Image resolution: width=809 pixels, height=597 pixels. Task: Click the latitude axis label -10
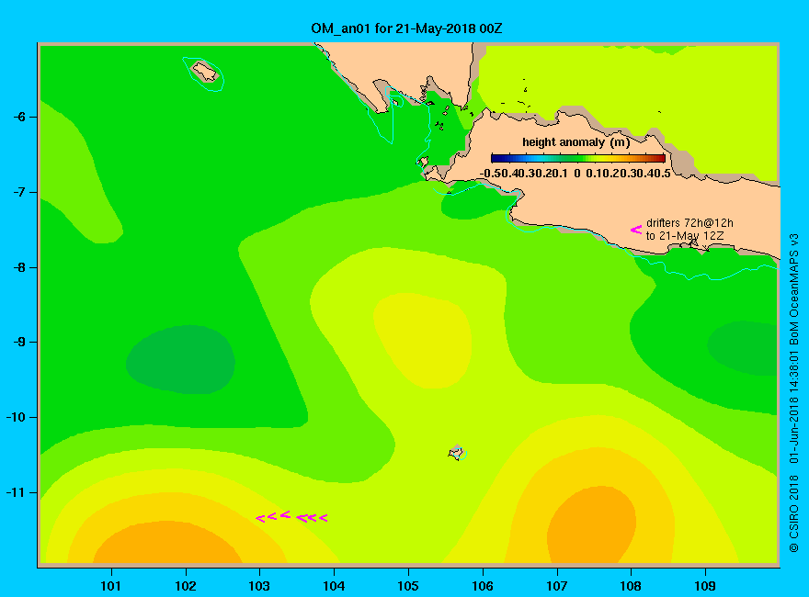point(17,417)
